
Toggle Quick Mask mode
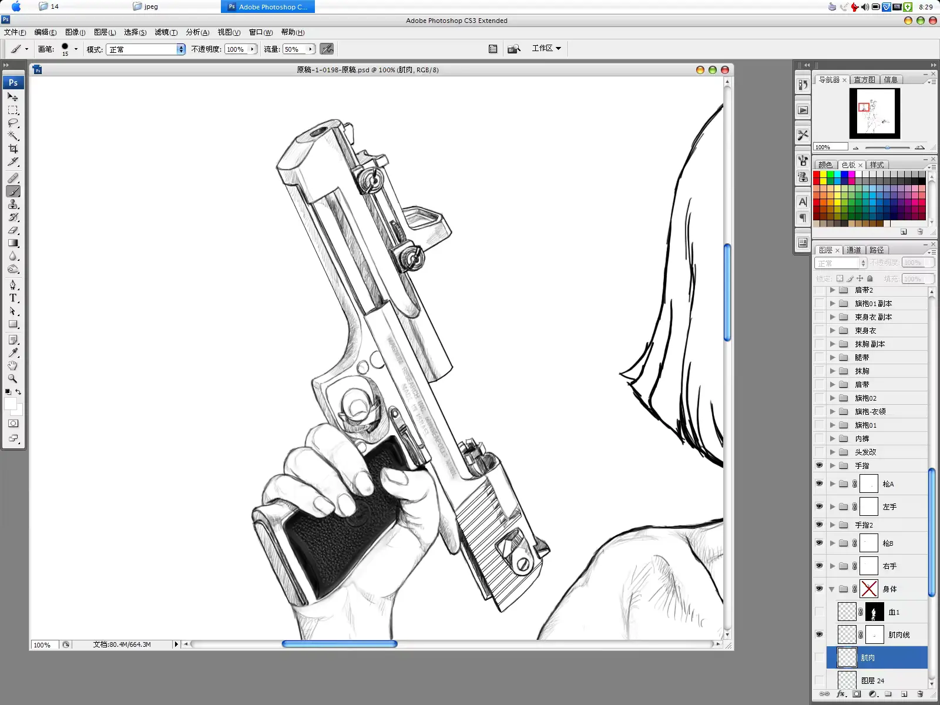pyautogui.click(x=13, y=423)
